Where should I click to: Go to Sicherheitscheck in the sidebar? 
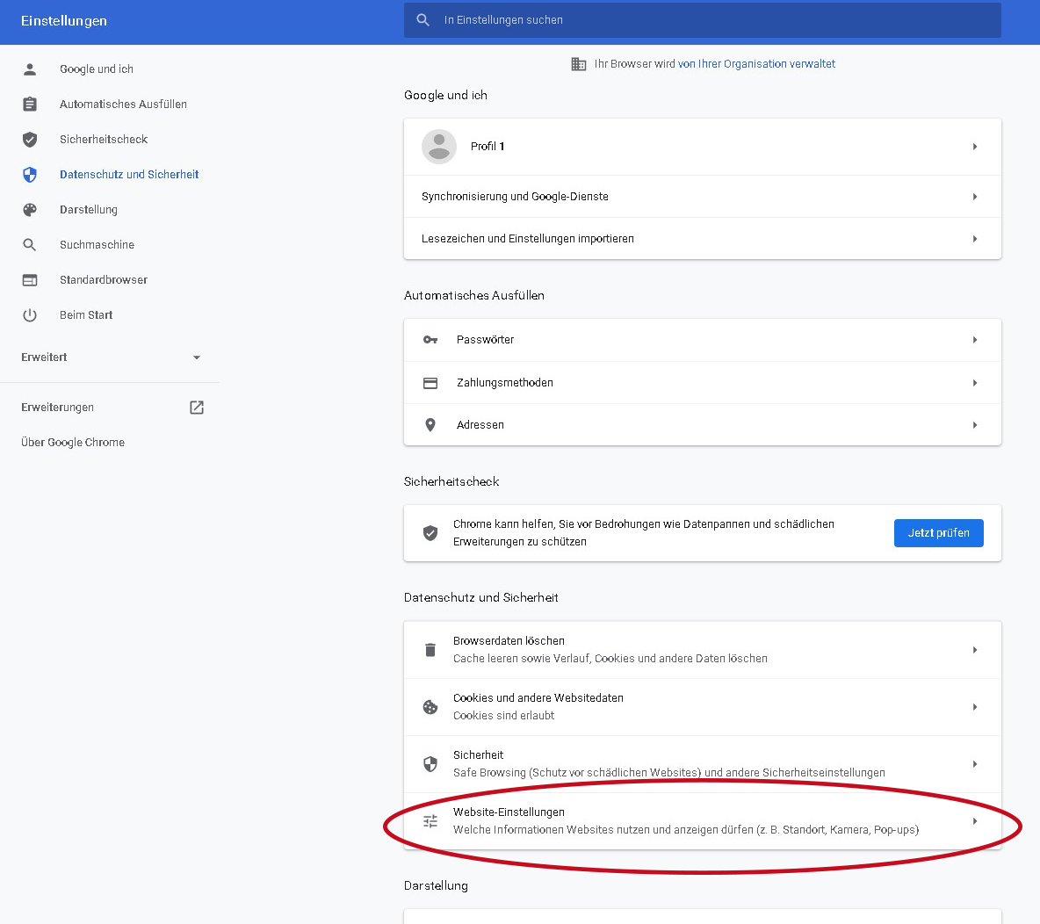tap(104, 140)
